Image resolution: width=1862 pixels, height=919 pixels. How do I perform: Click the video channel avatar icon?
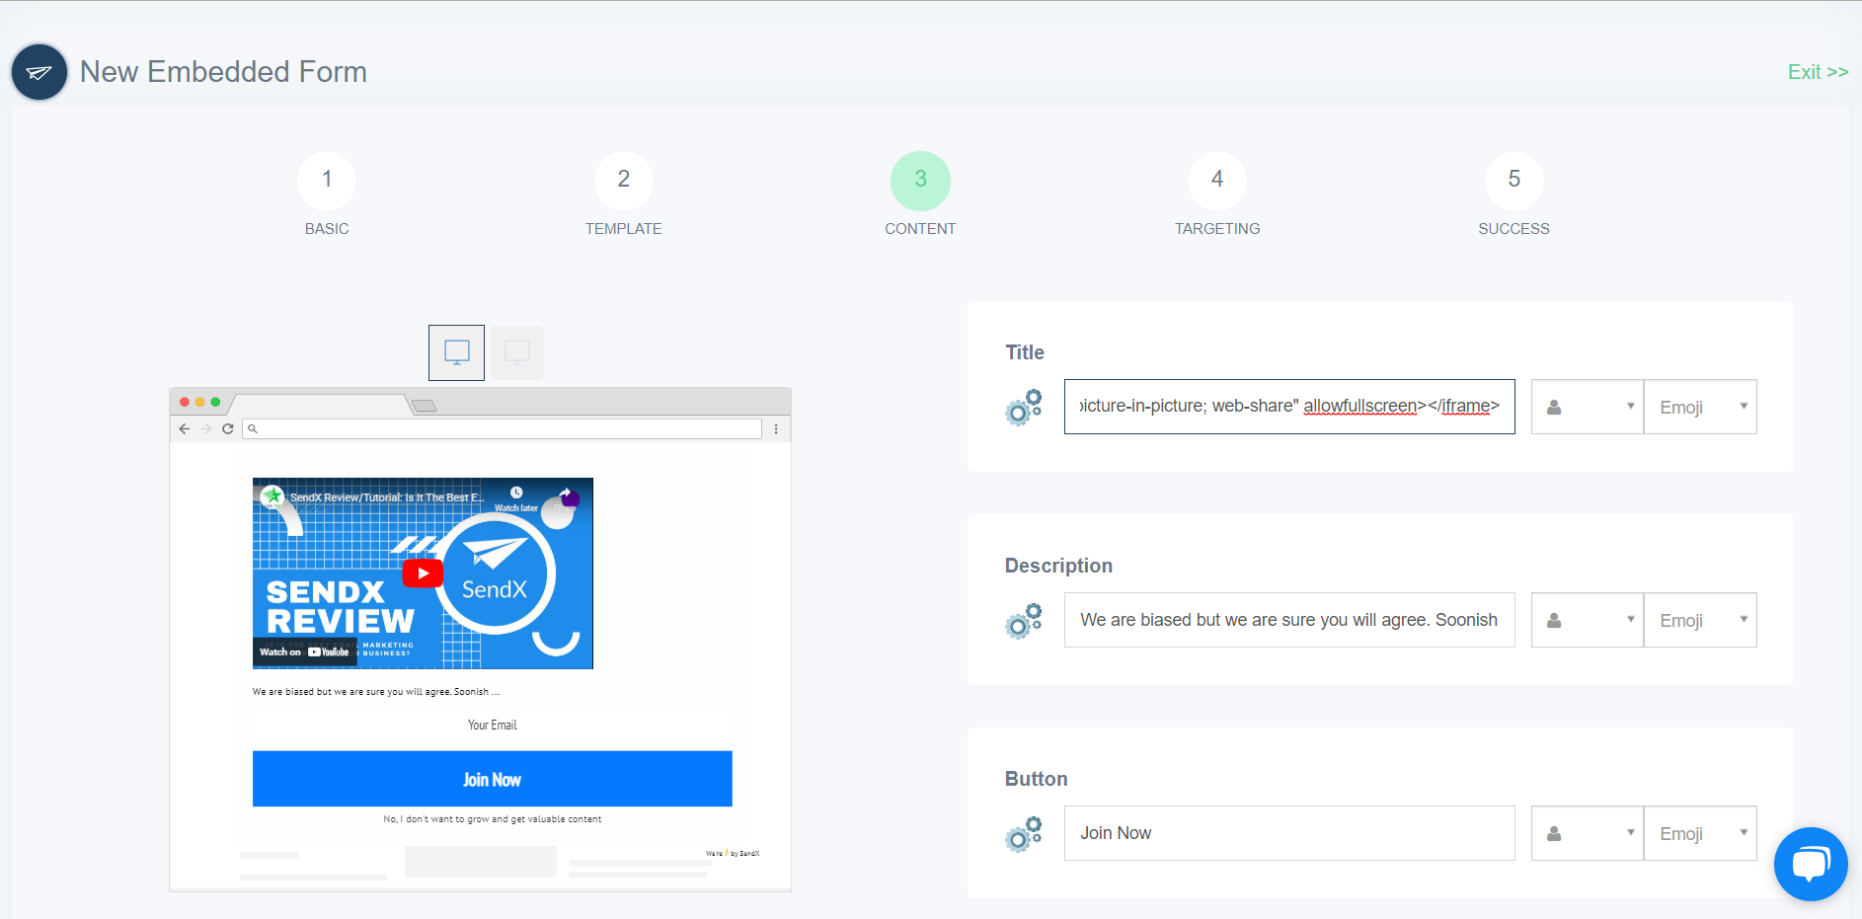[x=273, y=497]
